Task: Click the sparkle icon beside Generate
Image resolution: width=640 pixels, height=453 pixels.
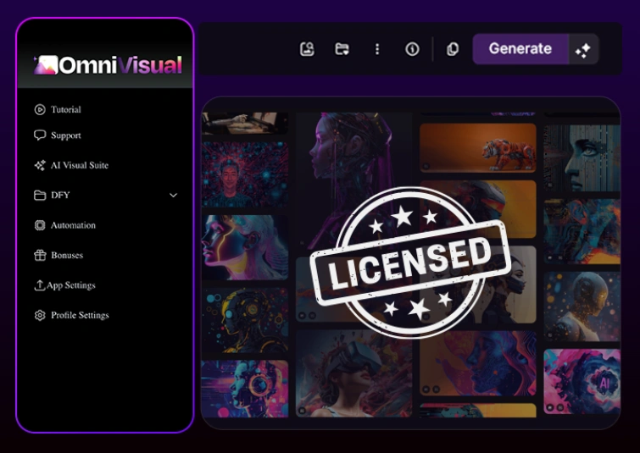Action: (583, 49)
